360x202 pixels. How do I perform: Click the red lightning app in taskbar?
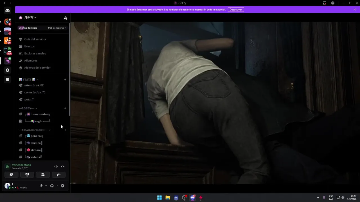tap(201, 198)
